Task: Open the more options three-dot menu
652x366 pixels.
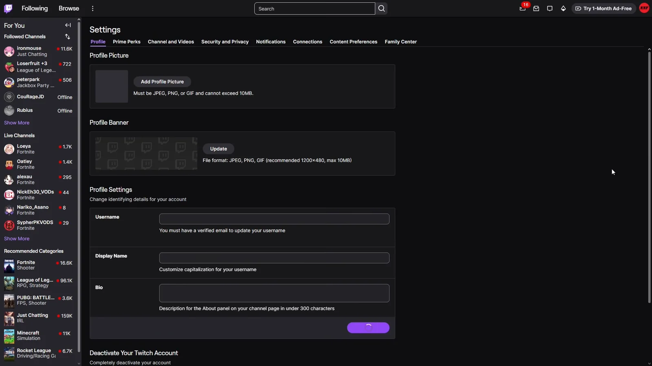Action: click(x=93, y=9)
